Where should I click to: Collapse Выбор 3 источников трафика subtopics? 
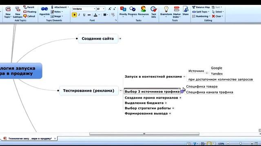182,91
